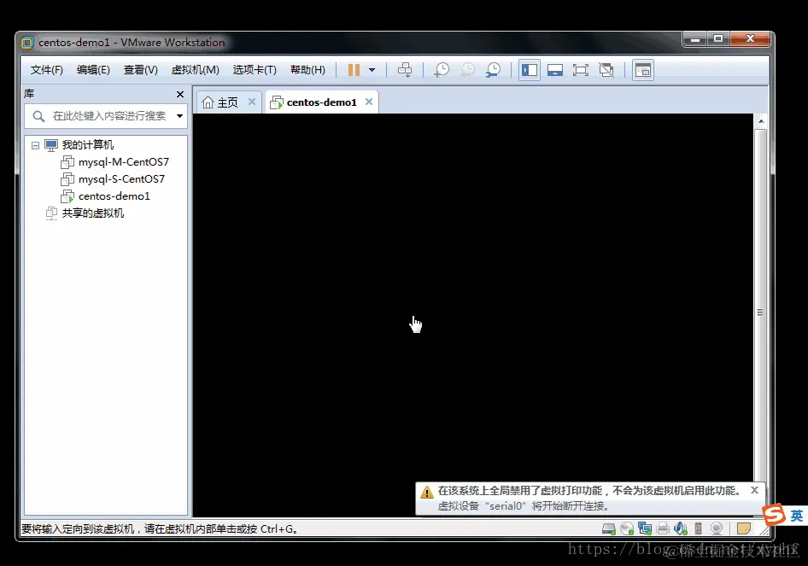The width and height of the screenshot is (808, 566).
Task: Click the sound card status icon
Action: [681, 528]
